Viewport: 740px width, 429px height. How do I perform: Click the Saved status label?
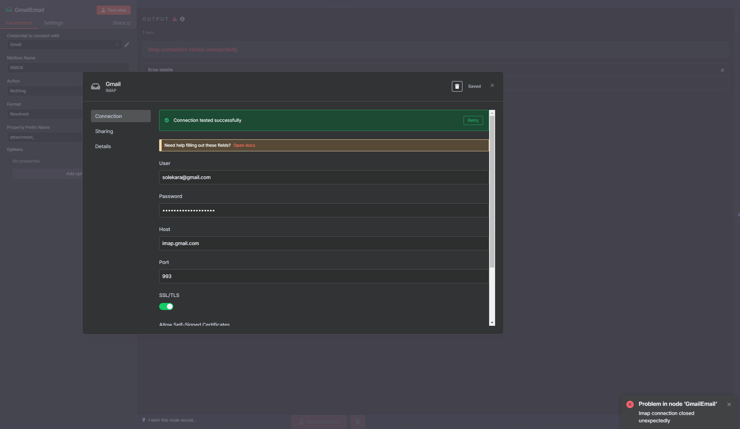pos(474,86)
